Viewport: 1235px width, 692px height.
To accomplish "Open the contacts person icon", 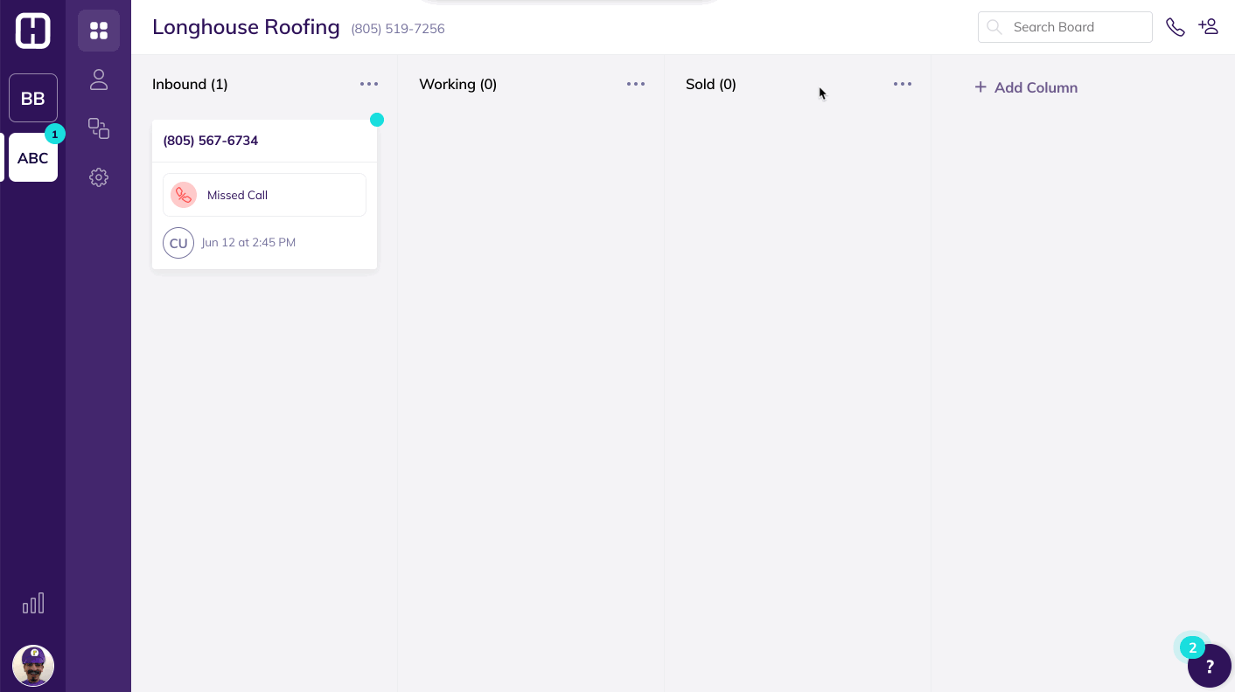I will [x=99, y=80].
